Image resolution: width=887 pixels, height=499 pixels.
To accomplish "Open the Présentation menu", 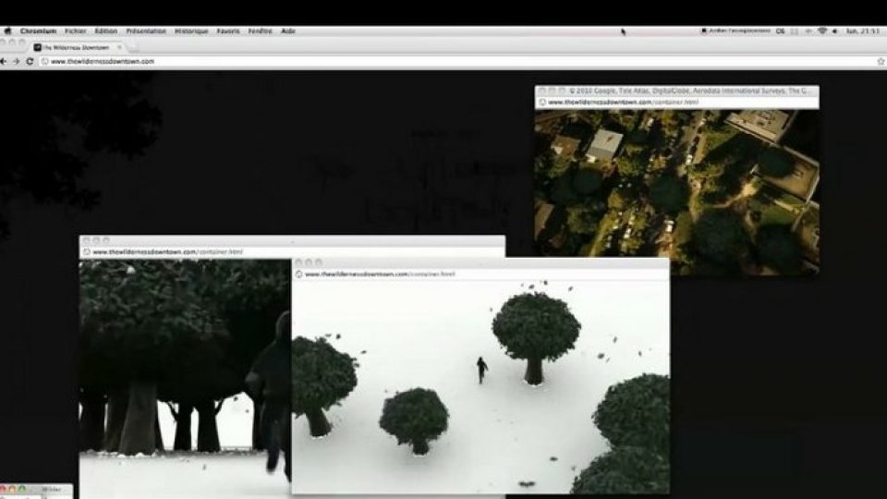I will [x=146, y=31].
